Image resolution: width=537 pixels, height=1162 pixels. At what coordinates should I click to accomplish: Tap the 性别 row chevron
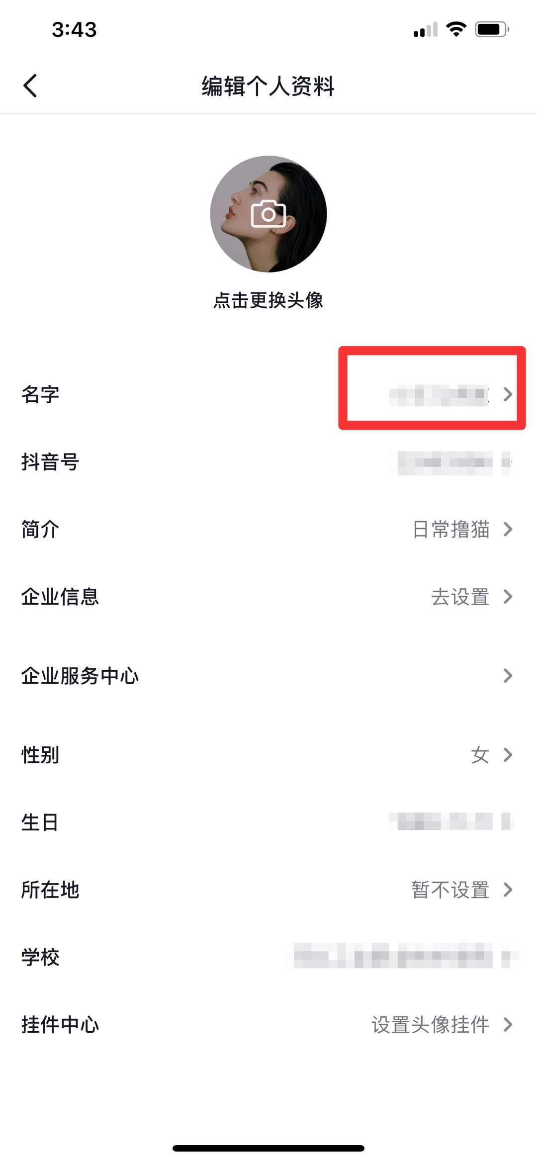(508, 754)
